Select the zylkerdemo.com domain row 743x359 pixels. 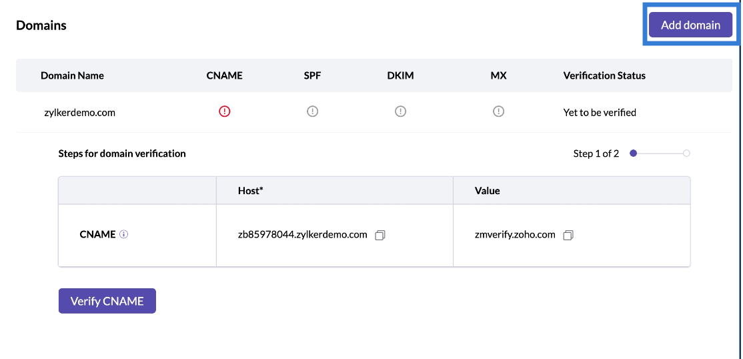pos(374,112)
